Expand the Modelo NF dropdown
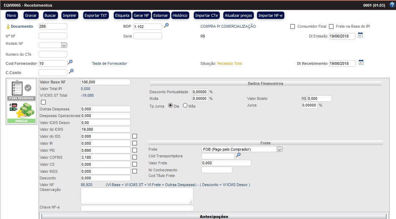The height and width of the screenshot is (219, 396). 64,45
